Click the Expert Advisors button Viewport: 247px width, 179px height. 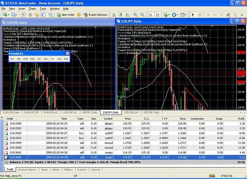pyautogui.click(x=96, y=15)
